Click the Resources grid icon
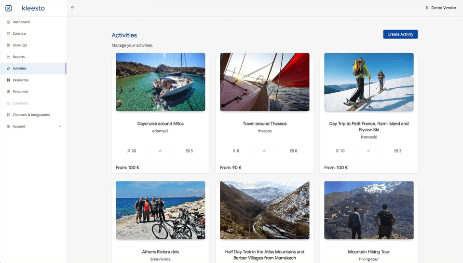 coord(9,80)
